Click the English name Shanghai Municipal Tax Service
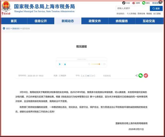 [30, 11]
